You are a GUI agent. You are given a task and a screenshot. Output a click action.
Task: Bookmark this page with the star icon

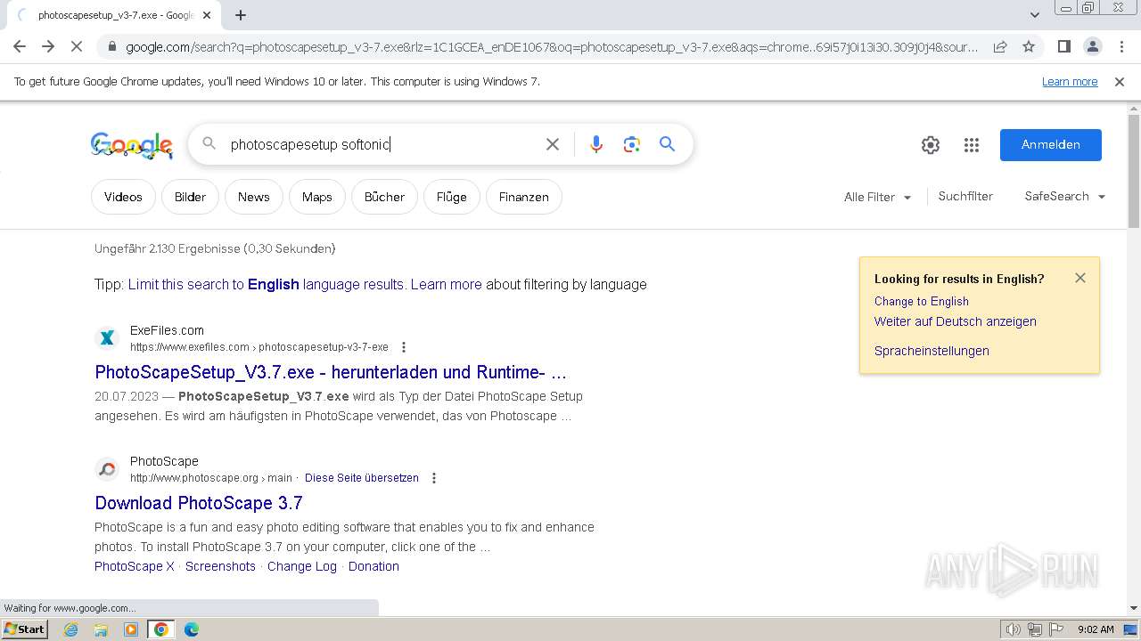(x=1029, y=46)
